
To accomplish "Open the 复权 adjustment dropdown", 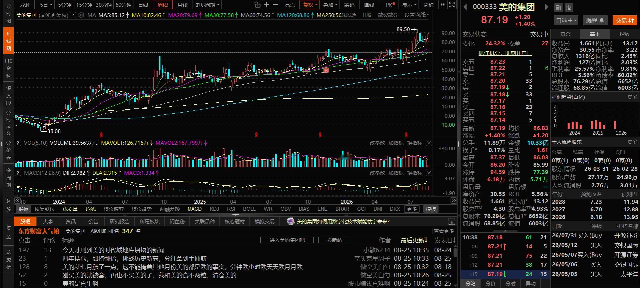I will coord(310,5).
